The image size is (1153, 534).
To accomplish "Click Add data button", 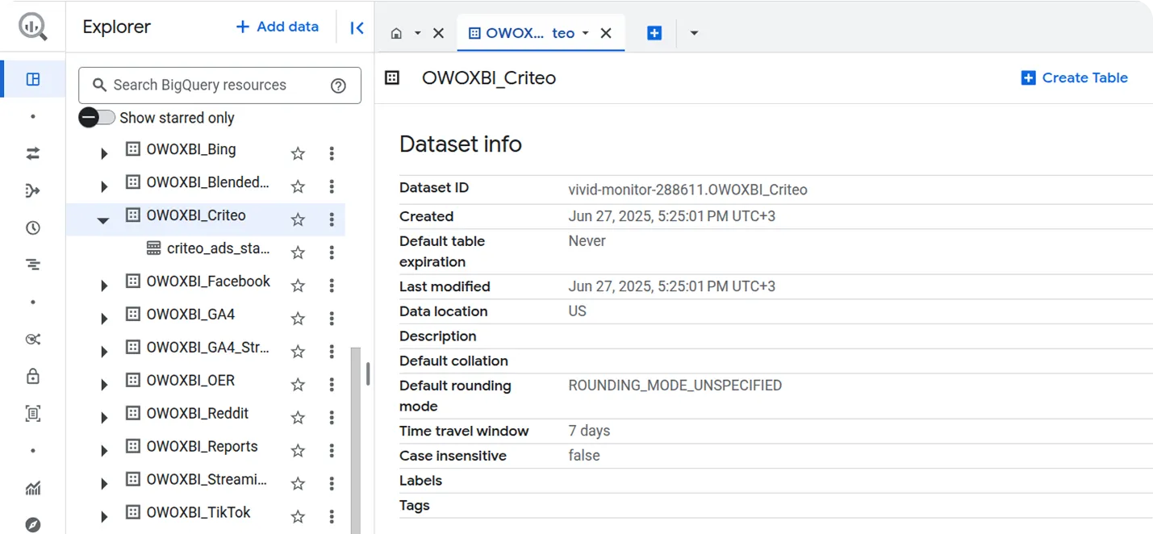I will point(277,27).
